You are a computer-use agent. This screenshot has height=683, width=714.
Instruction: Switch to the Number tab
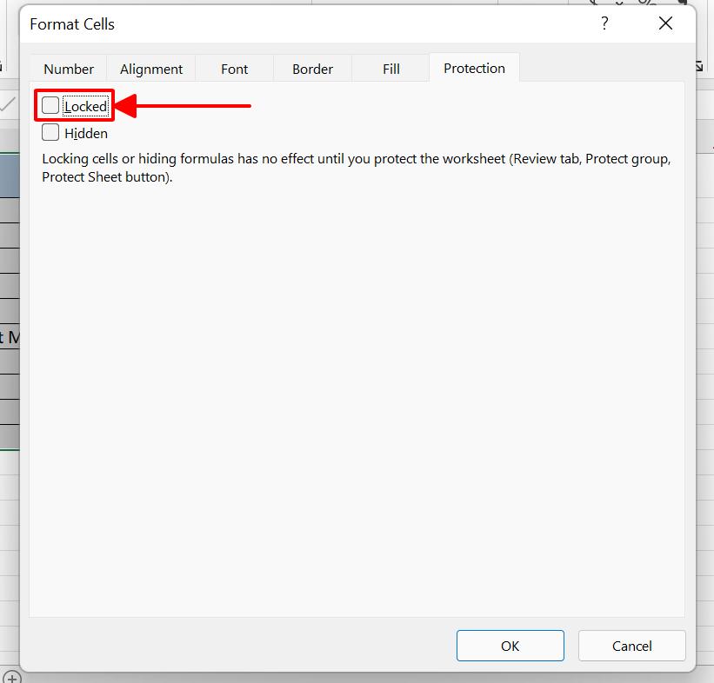[x=69, y=70]
